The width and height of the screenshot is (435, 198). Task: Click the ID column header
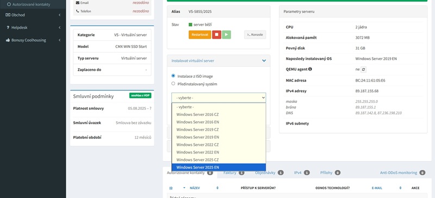pos(171,188)
